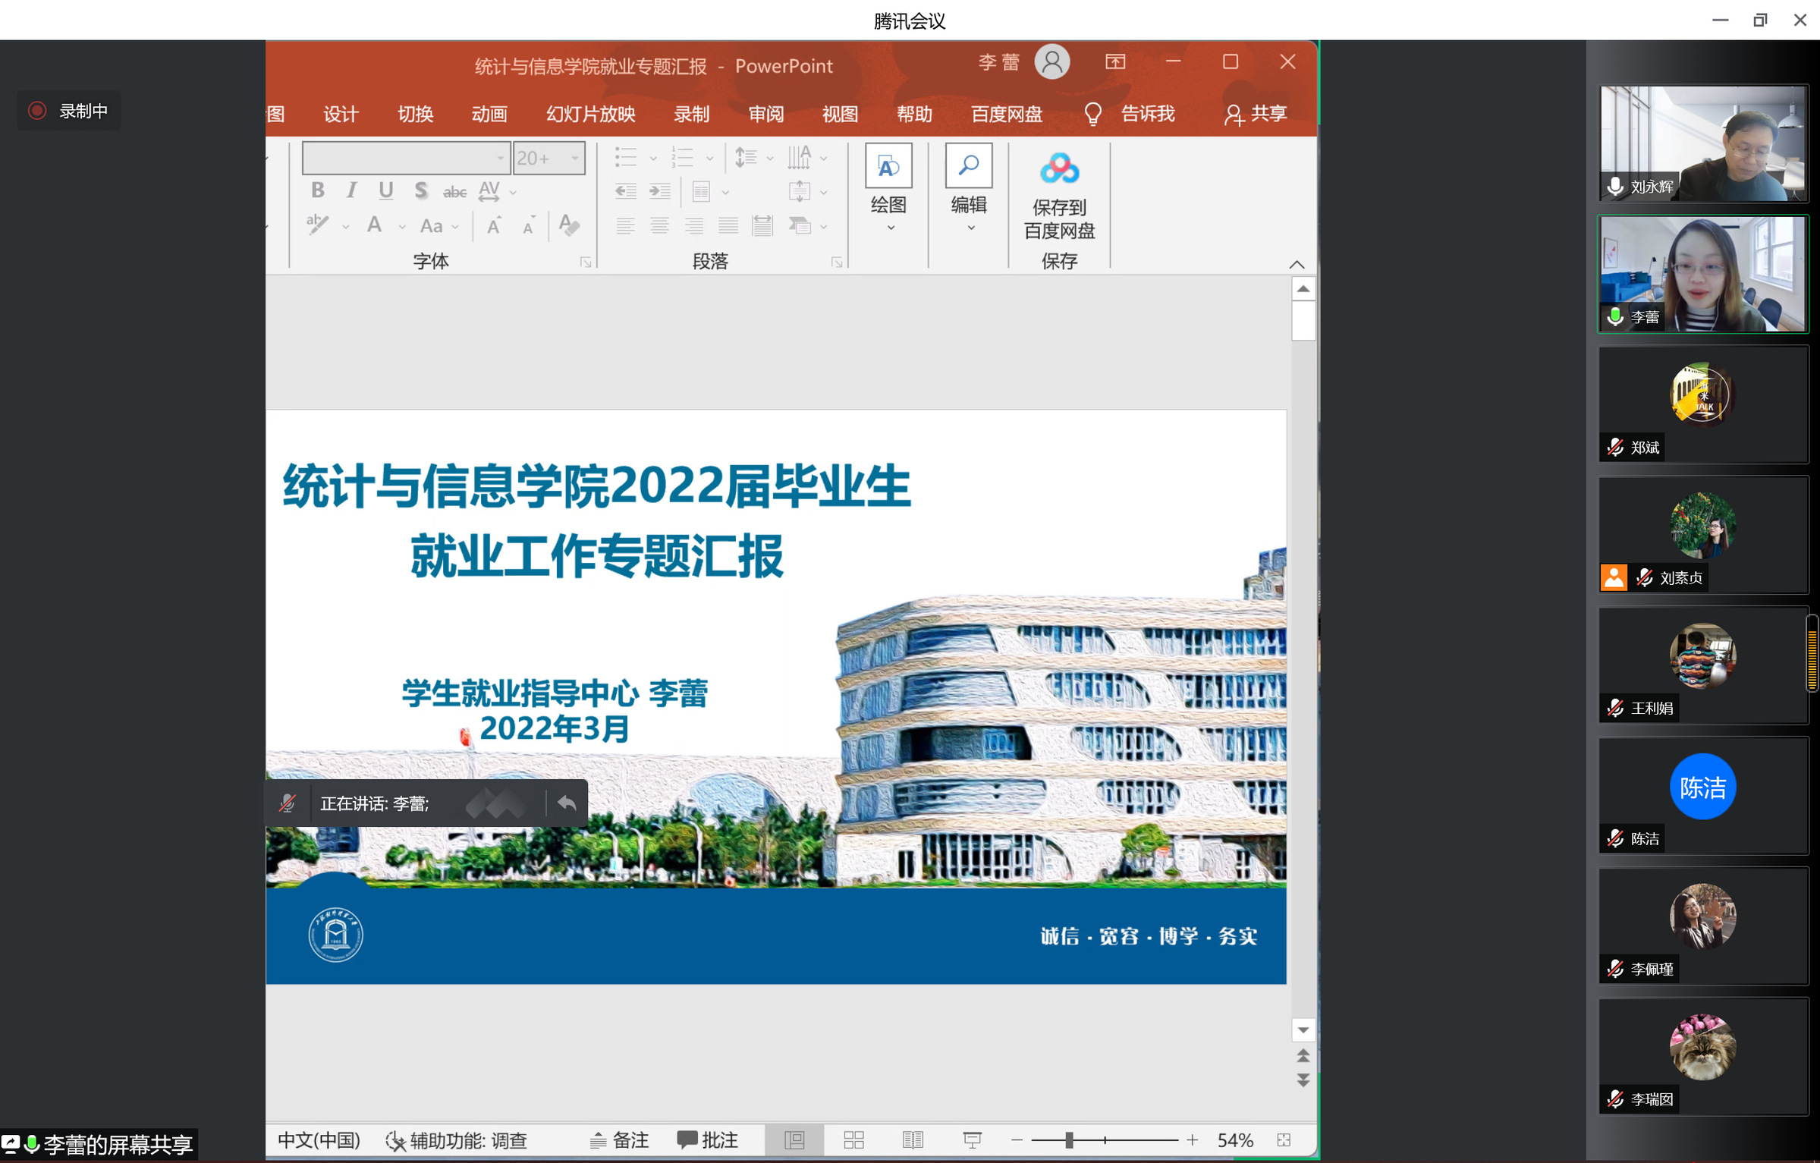
Task: Open reading view in status bar
Action: click(x=913, y=1139)
